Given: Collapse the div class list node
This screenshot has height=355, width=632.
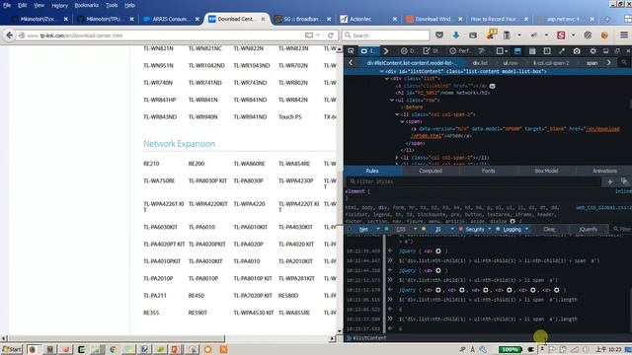Looking at the screenshot, I should coord(386,79).
